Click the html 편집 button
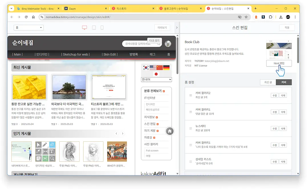Image resolution: width=307 pixels, height=189 pixels. click(279, 63)
